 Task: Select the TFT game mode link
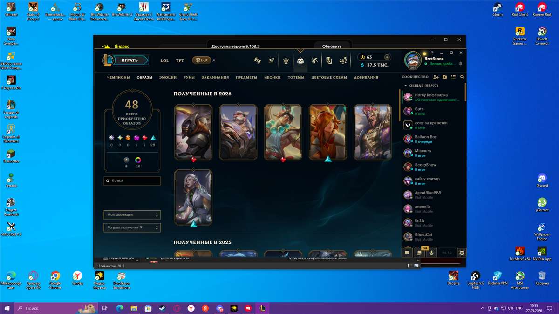[180, 60]
